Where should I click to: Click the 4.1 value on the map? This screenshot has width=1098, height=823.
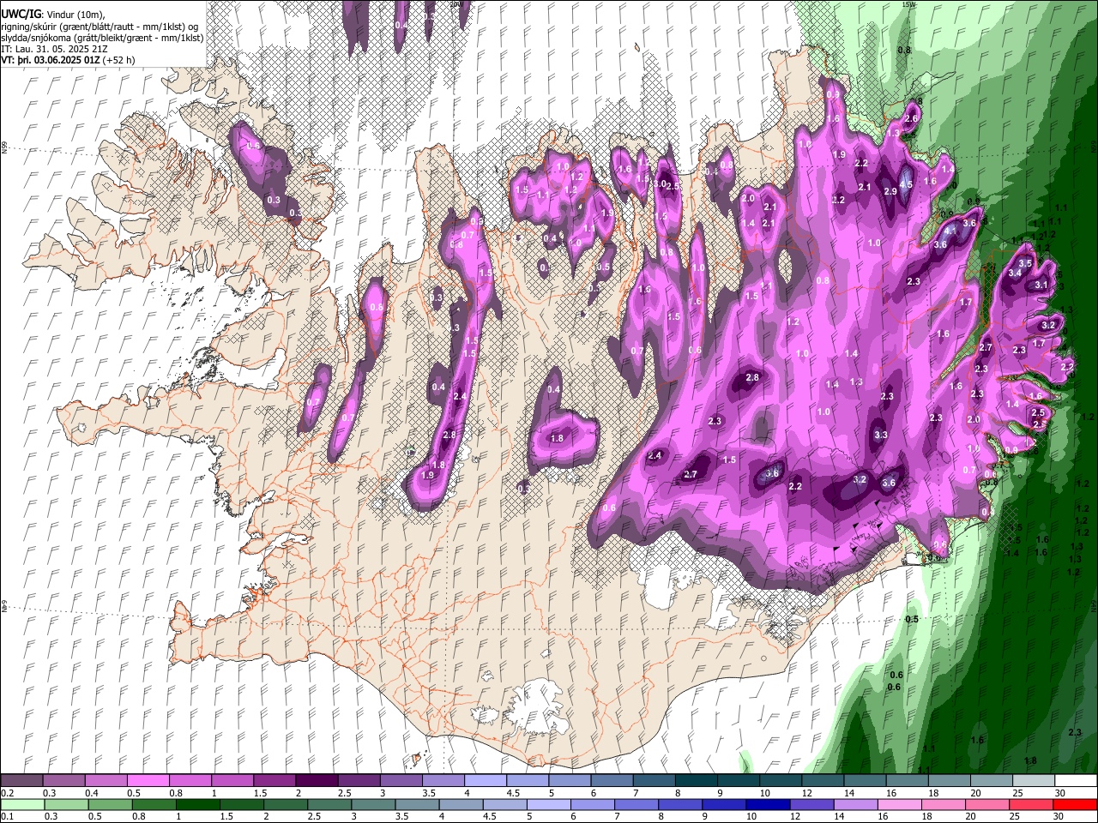click(x=950, y=231)
